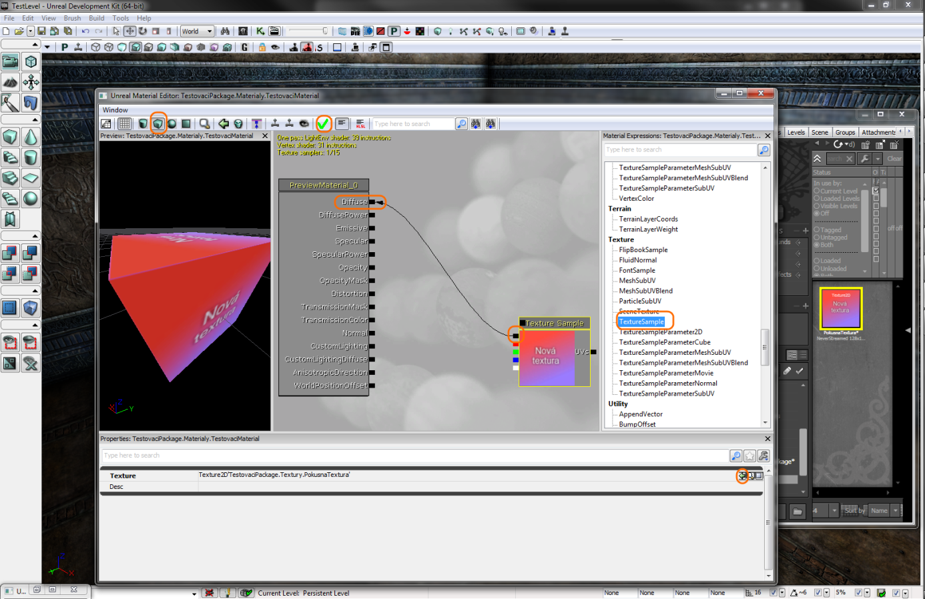
Task: Select terrain editing mode mountain icon
Action: tap(11, 83)
